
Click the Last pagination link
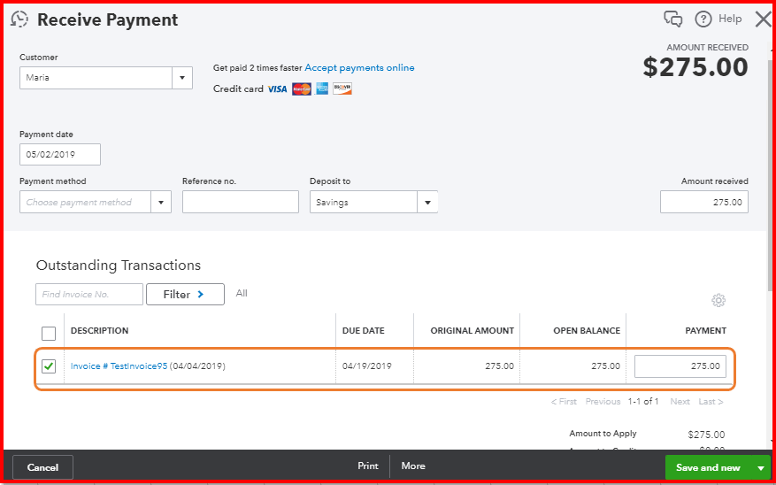click(x=711, y=401)
